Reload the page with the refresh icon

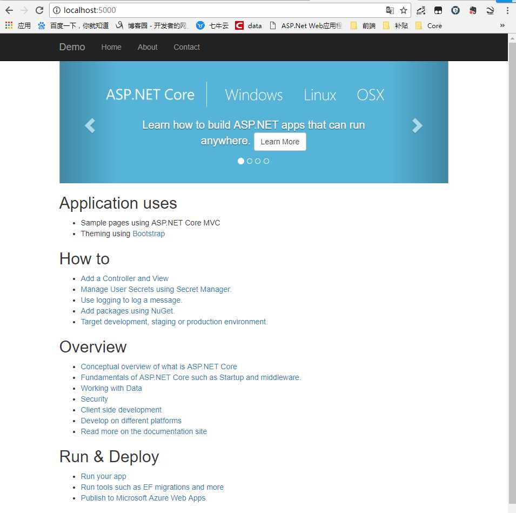(39, 10)
